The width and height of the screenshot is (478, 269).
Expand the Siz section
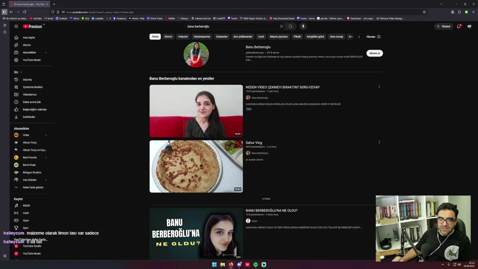[18, 72]
